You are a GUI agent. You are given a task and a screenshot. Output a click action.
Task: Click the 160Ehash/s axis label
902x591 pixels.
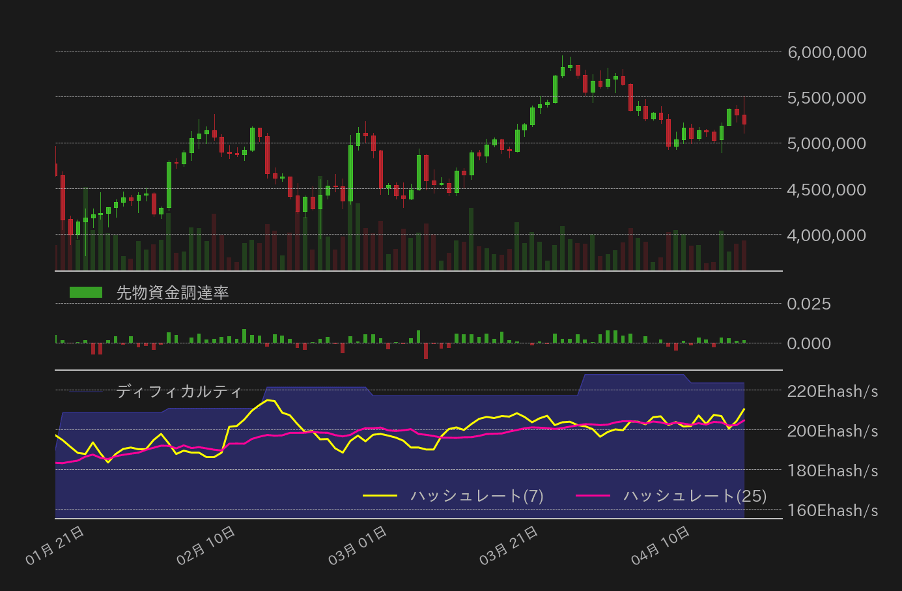(832, 510)
